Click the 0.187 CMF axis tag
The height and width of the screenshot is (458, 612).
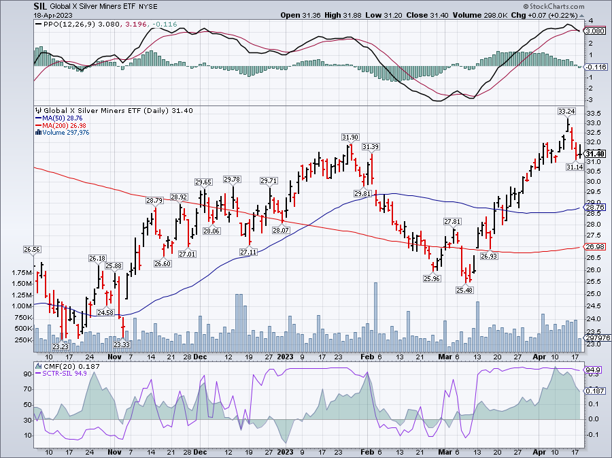click(595, 391)
